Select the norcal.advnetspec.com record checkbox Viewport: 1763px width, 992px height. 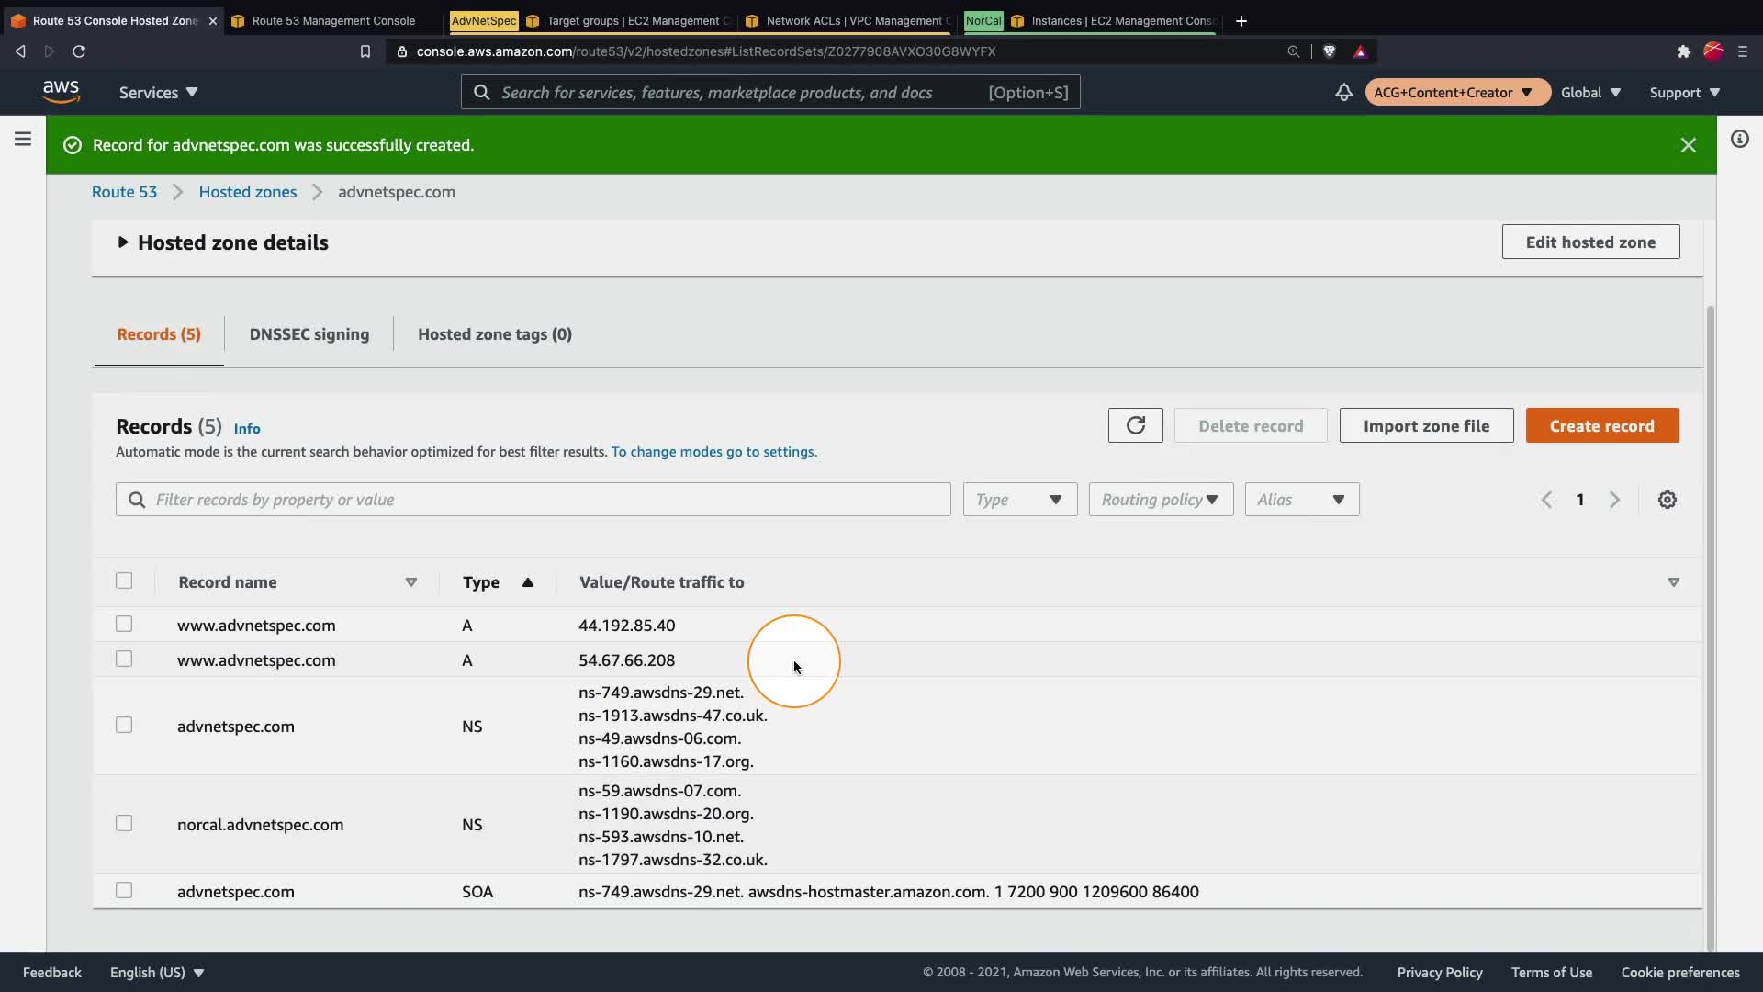click(124, 823)
